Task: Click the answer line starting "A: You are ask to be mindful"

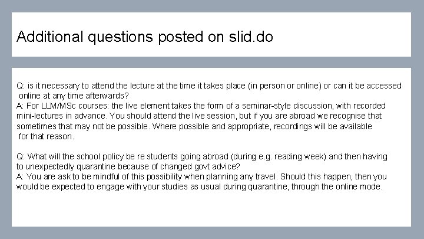Action: pos(201,176)
